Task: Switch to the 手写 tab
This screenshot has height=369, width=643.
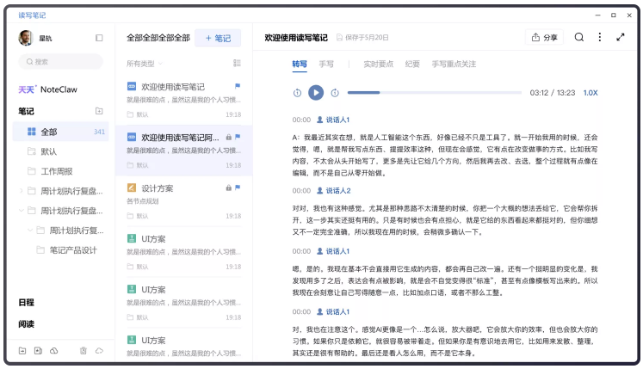Action: click(x=326, y=64)
